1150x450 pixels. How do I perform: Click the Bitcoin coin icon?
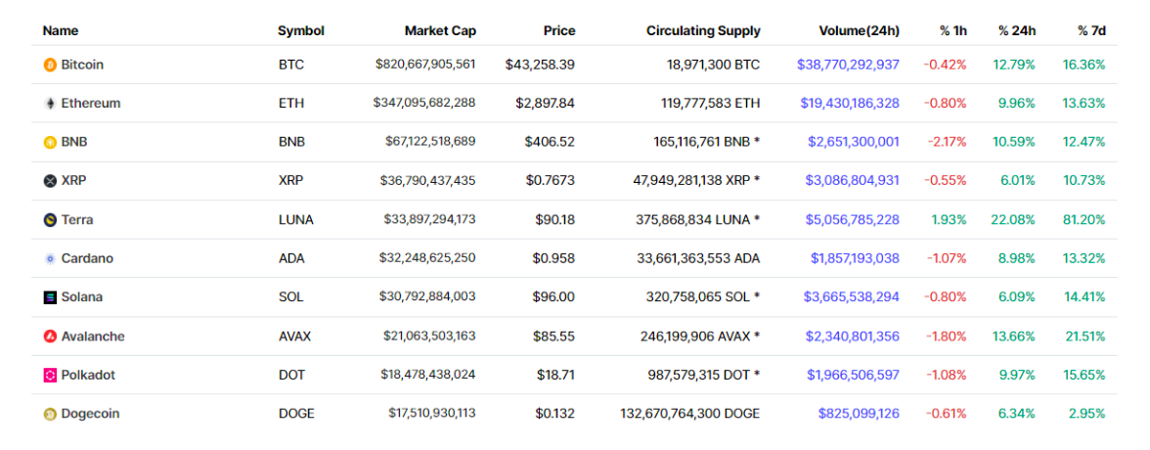pos(50,65)
